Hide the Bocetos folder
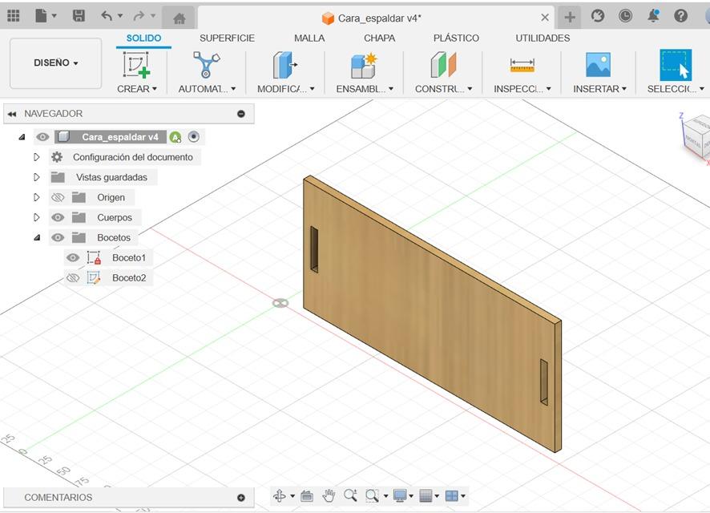This screenshot has height=513, width=710. [x=58, y=237]
